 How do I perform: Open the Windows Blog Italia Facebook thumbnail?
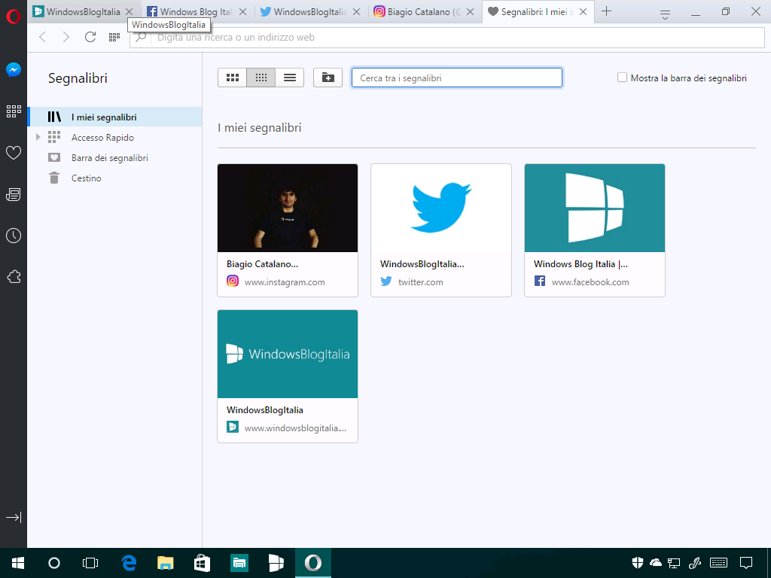pyautogui.click(x=595, y=208)
